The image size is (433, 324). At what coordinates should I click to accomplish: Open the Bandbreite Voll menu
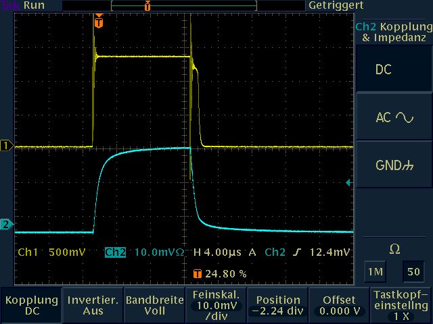pyautogui.click(x=154, y=306)
